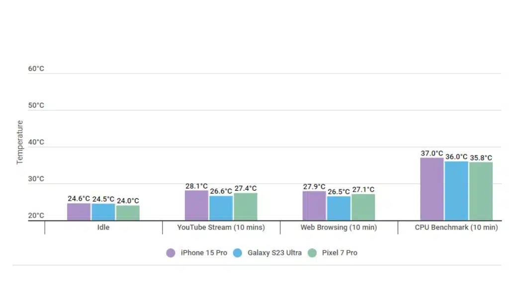Select the Galaxy S23 Ultra Idle bar
509x305 pixels.
pos(103,212)
